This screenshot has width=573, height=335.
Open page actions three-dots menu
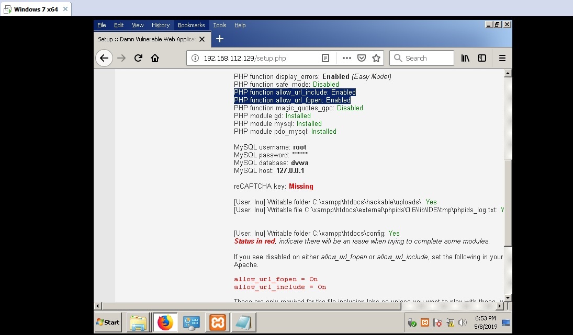click(347, 58)
